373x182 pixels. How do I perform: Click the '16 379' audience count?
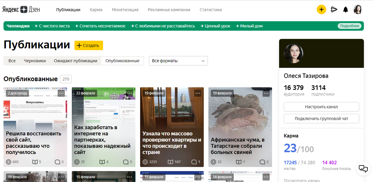point(293,88)
